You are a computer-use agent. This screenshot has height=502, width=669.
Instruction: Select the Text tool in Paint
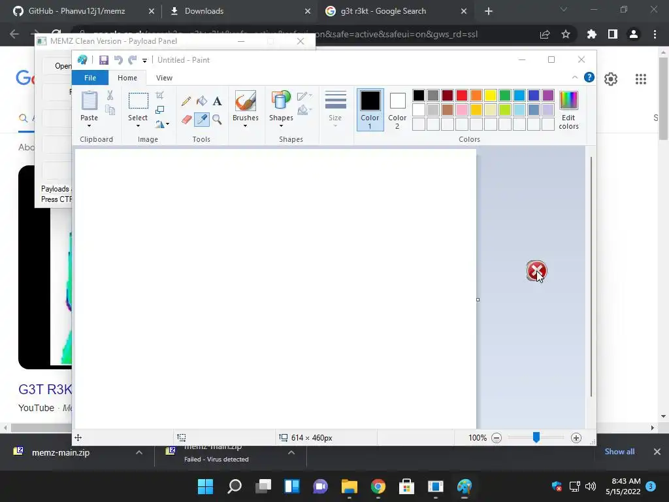pyautogui.click(x=217, y=101)
